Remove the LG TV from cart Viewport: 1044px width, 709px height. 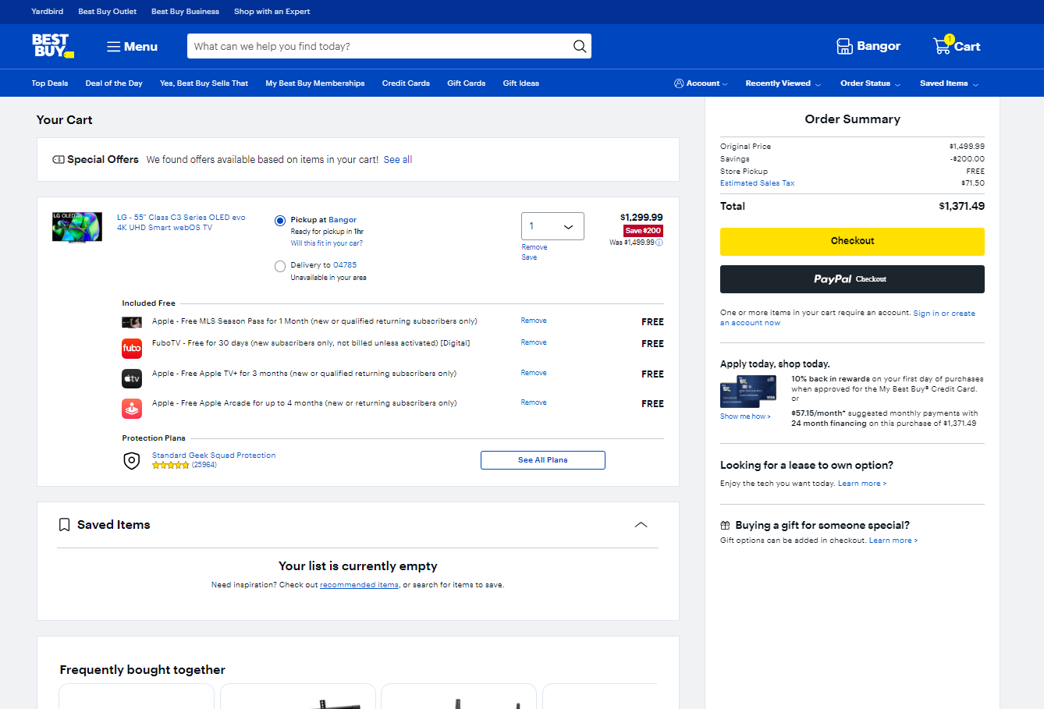pyautogui.click(x=534, y=247)
